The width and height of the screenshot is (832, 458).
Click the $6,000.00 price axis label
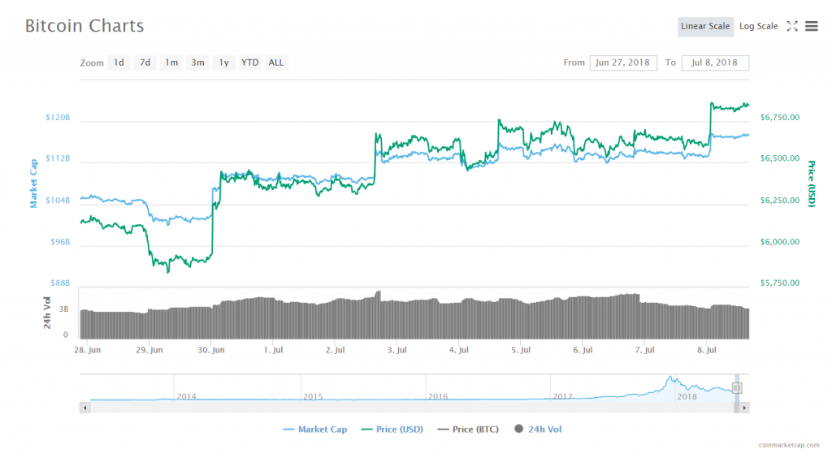pos(779,242)
